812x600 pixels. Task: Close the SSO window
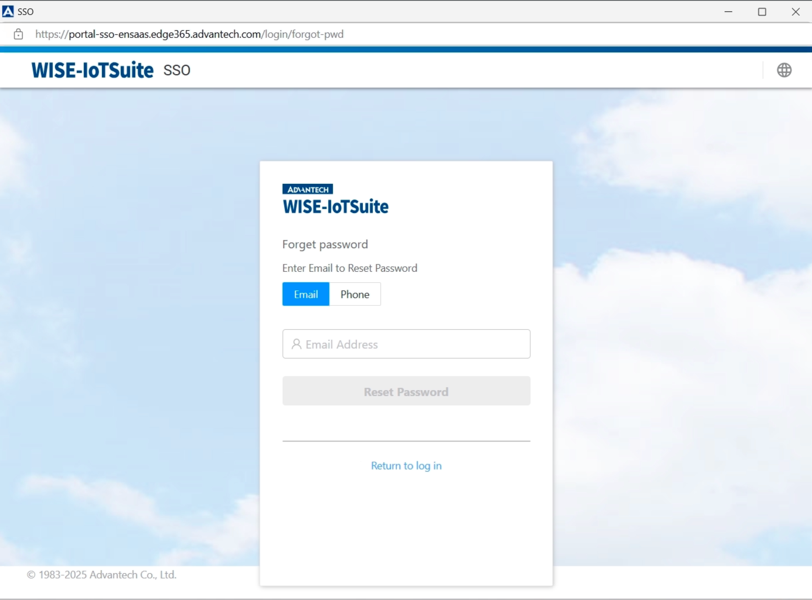(795, 12)
